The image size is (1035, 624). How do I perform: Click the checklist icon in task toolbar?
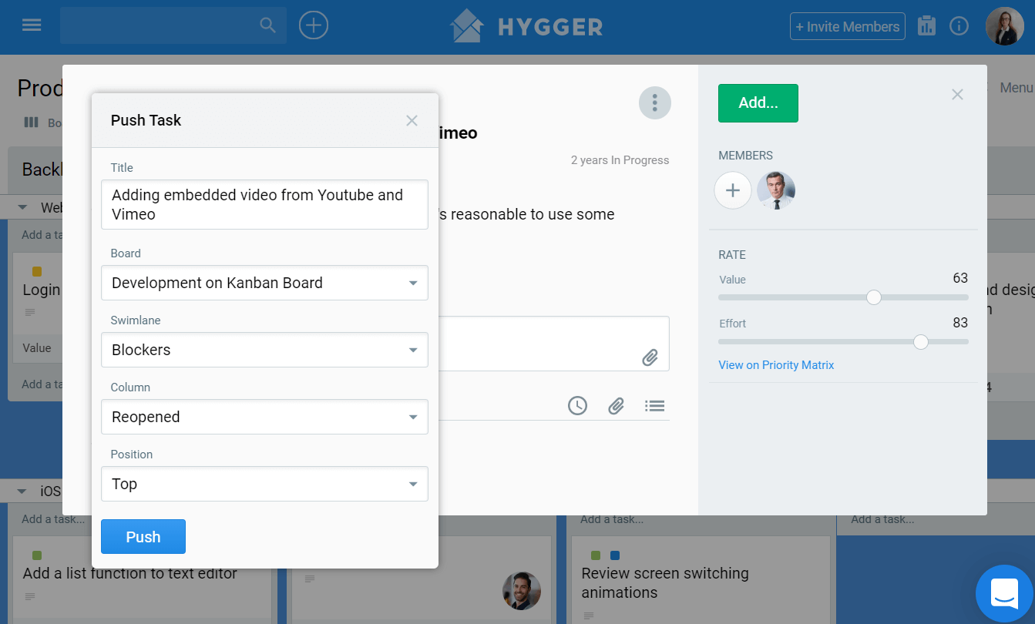[654, 405]
